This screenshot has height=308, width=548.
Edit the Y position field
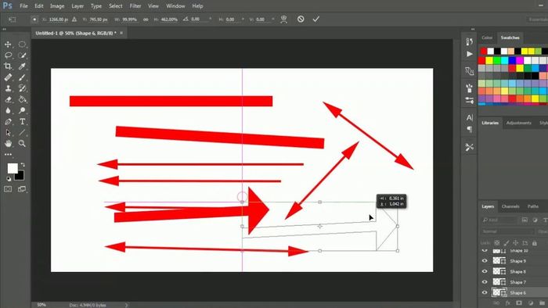point(99,20)
